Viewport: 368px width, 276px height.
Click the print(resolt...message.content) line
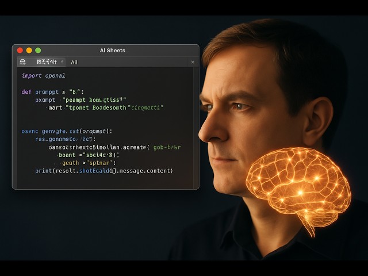tap(104, 171)
